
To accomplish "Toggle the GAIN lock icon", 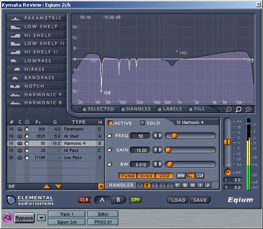I will tap(110, 150).
